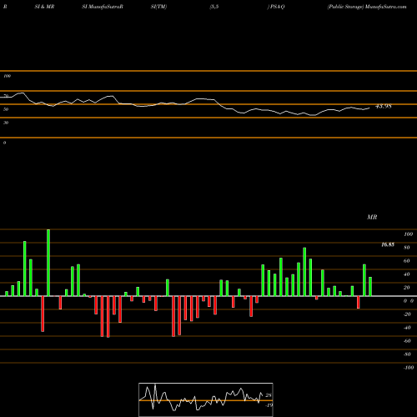Screen dimensions: 417x417
Task: Click the 'MR' chart title label
Action: point(372,217)
